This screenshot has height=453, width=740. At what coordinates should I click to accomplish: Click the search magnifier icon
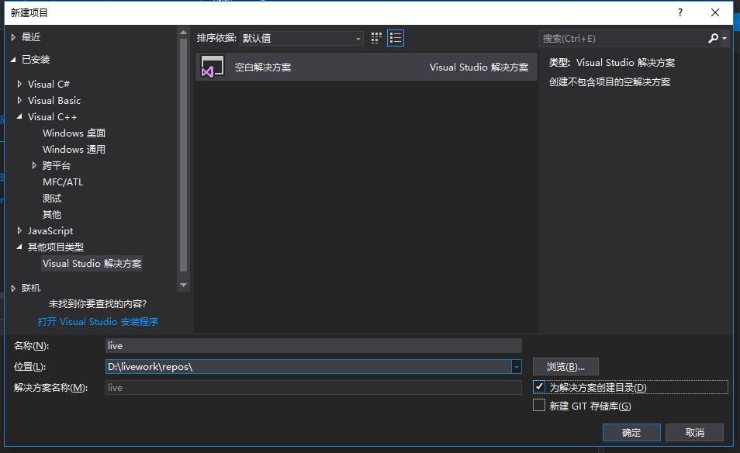coord(713,38)
